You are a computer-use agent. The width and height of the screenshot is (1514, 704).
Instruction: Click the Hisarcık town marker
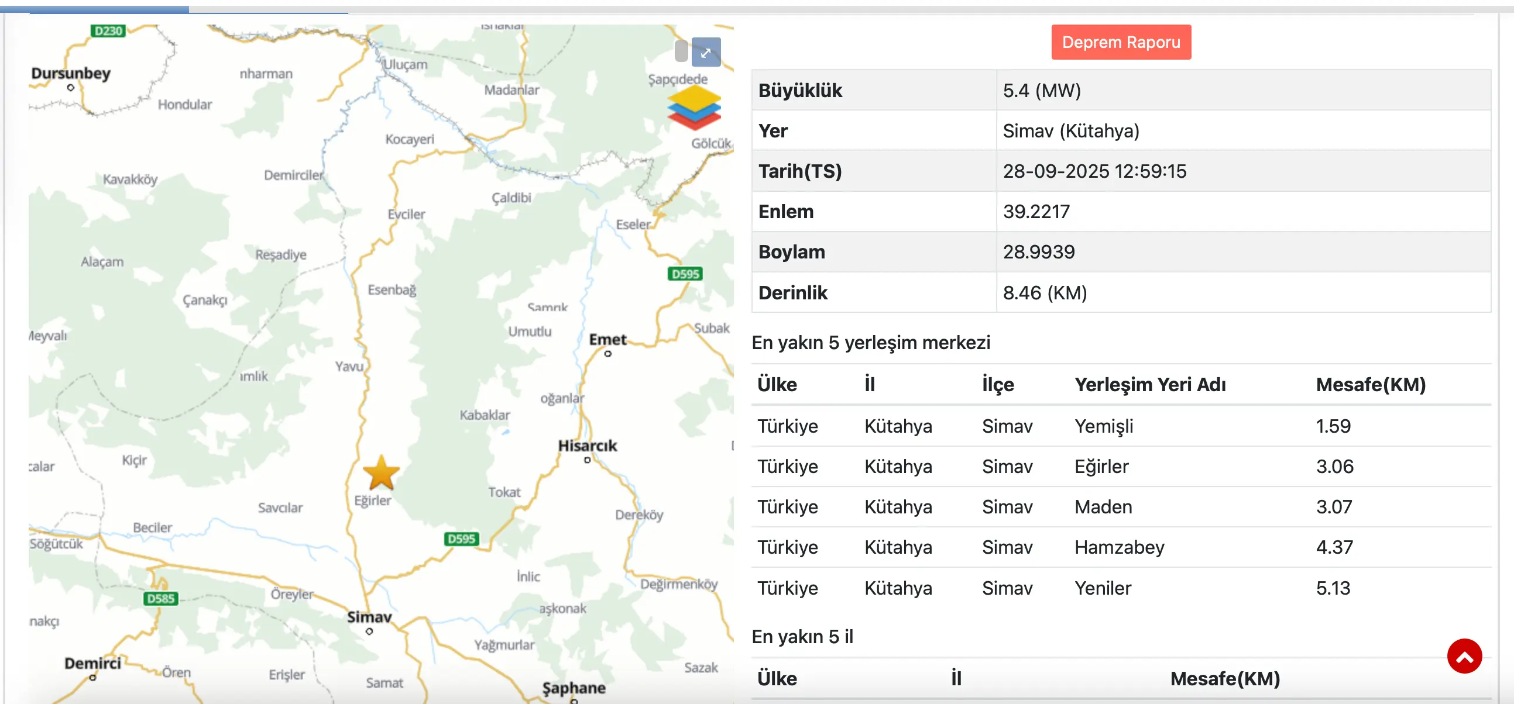587,460
